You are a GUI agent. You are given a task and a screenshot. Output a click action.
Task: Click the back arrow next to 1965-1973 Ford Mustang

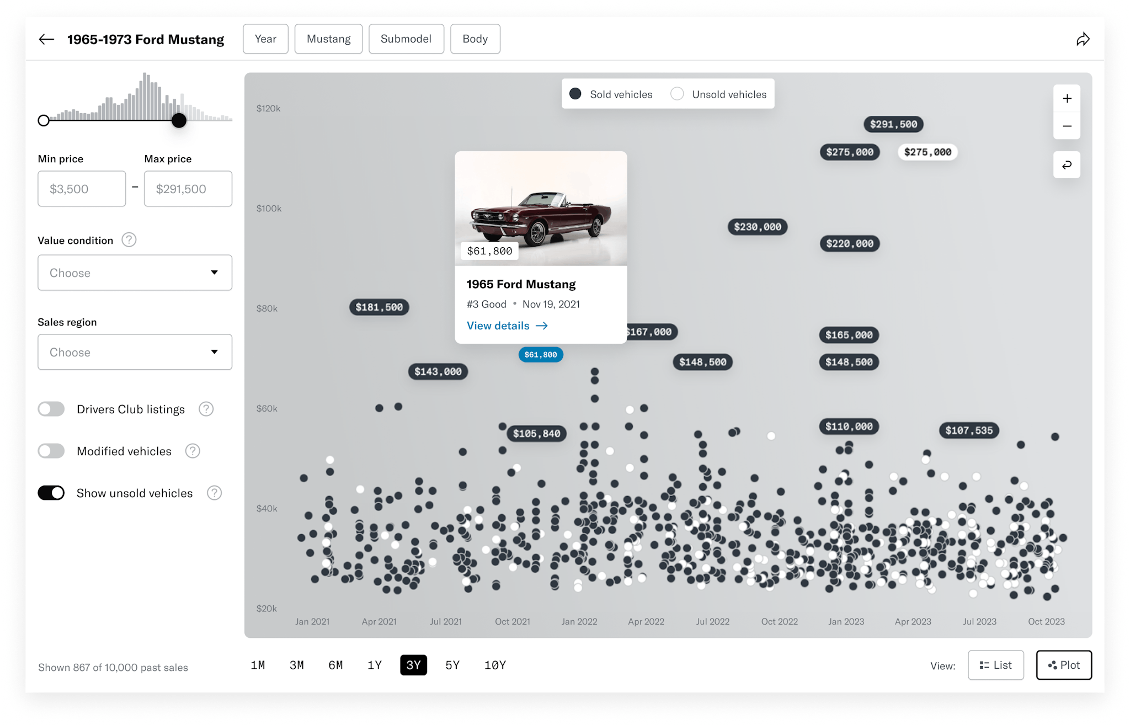pyautogui.click(x=47, y=39)
